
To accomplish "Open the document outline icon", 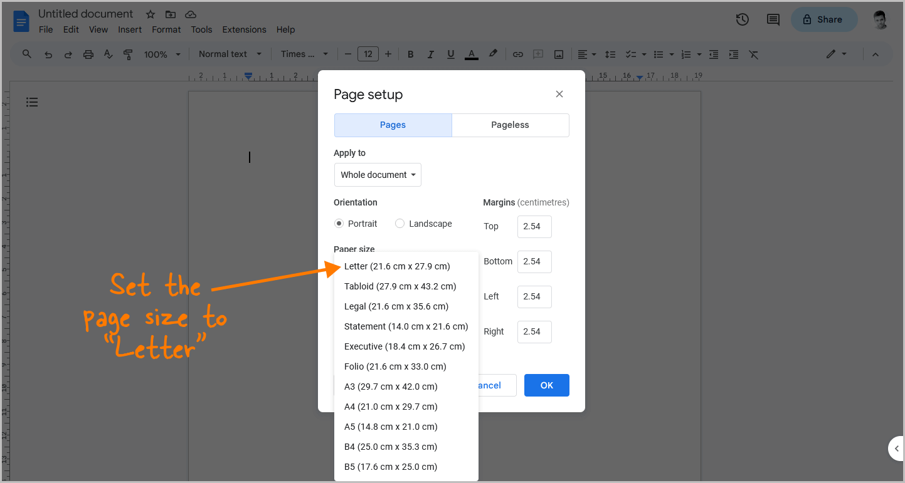I will (x=32, y=101).
